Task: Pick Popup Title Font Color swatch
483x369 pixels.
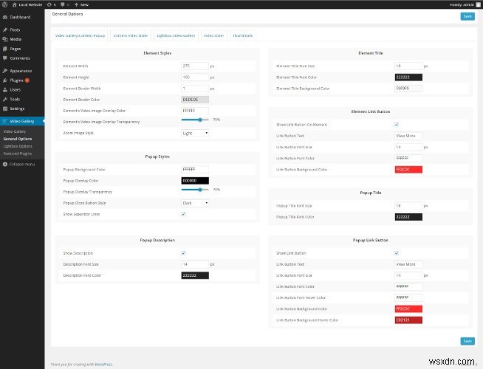Action: point(408,217)
